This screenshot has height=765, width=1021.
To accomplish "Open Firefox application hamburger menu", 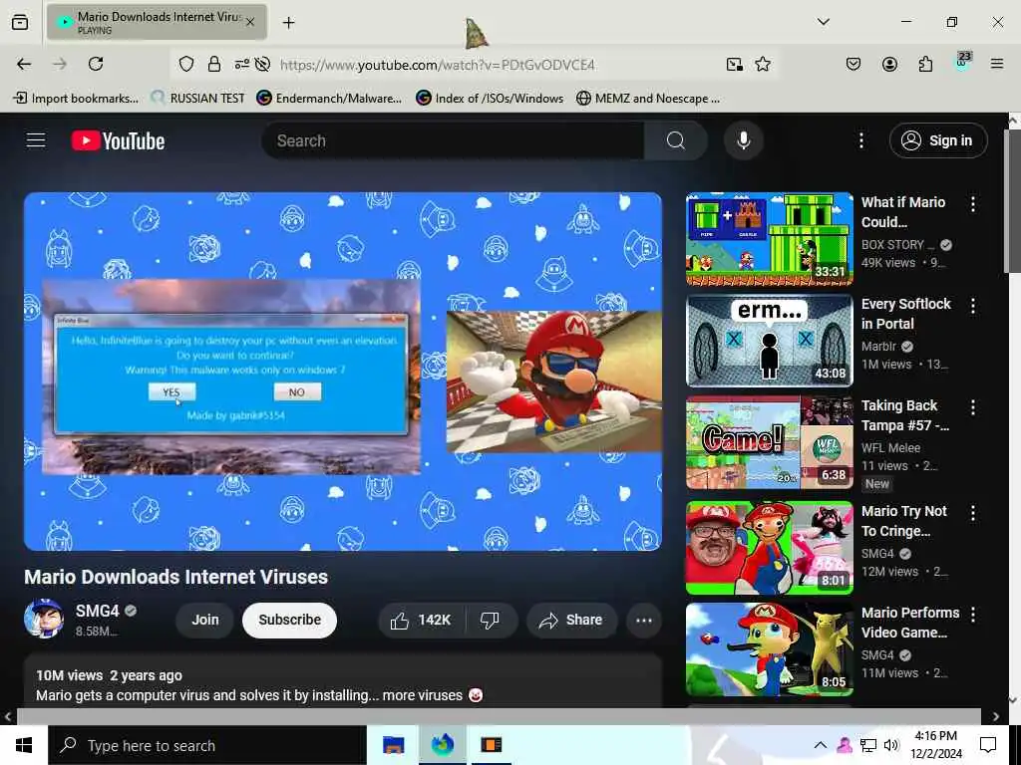I will pos(997,64).
